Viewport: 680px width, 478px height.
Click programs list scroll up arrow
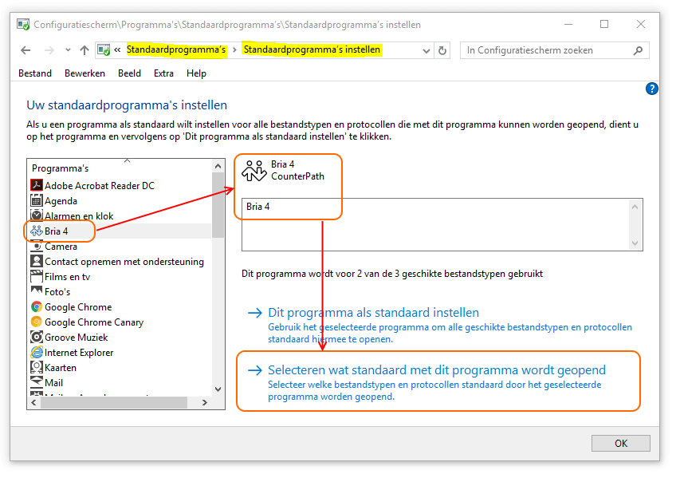point(218,166)
